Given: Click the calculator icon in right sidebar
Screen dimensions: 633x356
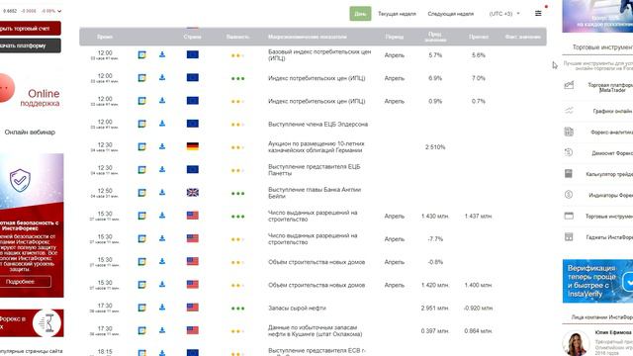Looking at the screenshot, I should (x=569, y=174).
